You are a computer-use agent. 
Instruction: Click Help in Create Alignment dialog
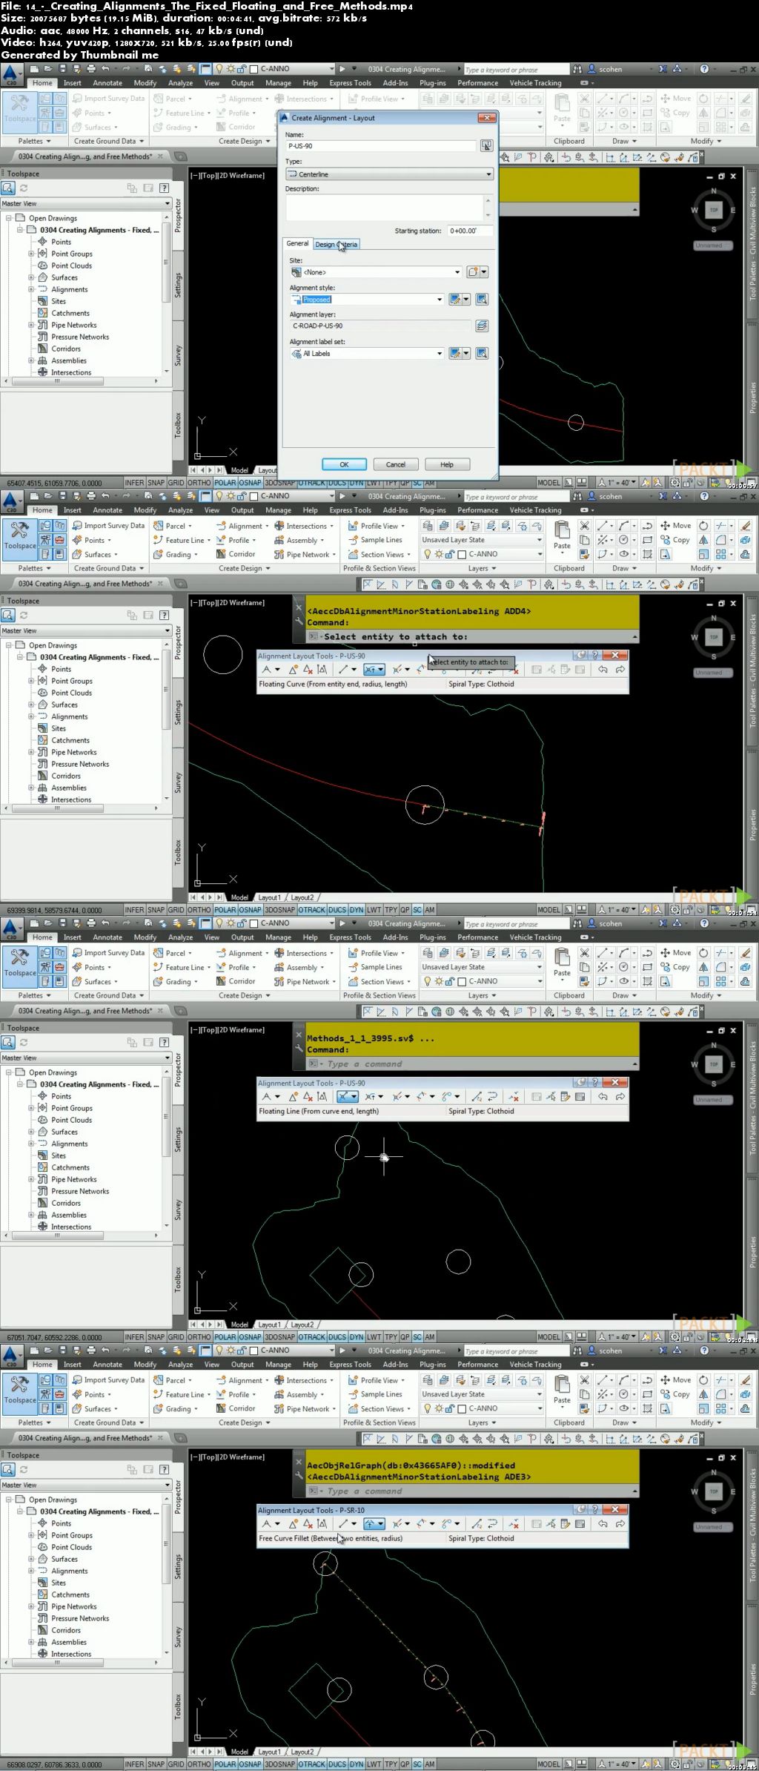tap(447, 464)
